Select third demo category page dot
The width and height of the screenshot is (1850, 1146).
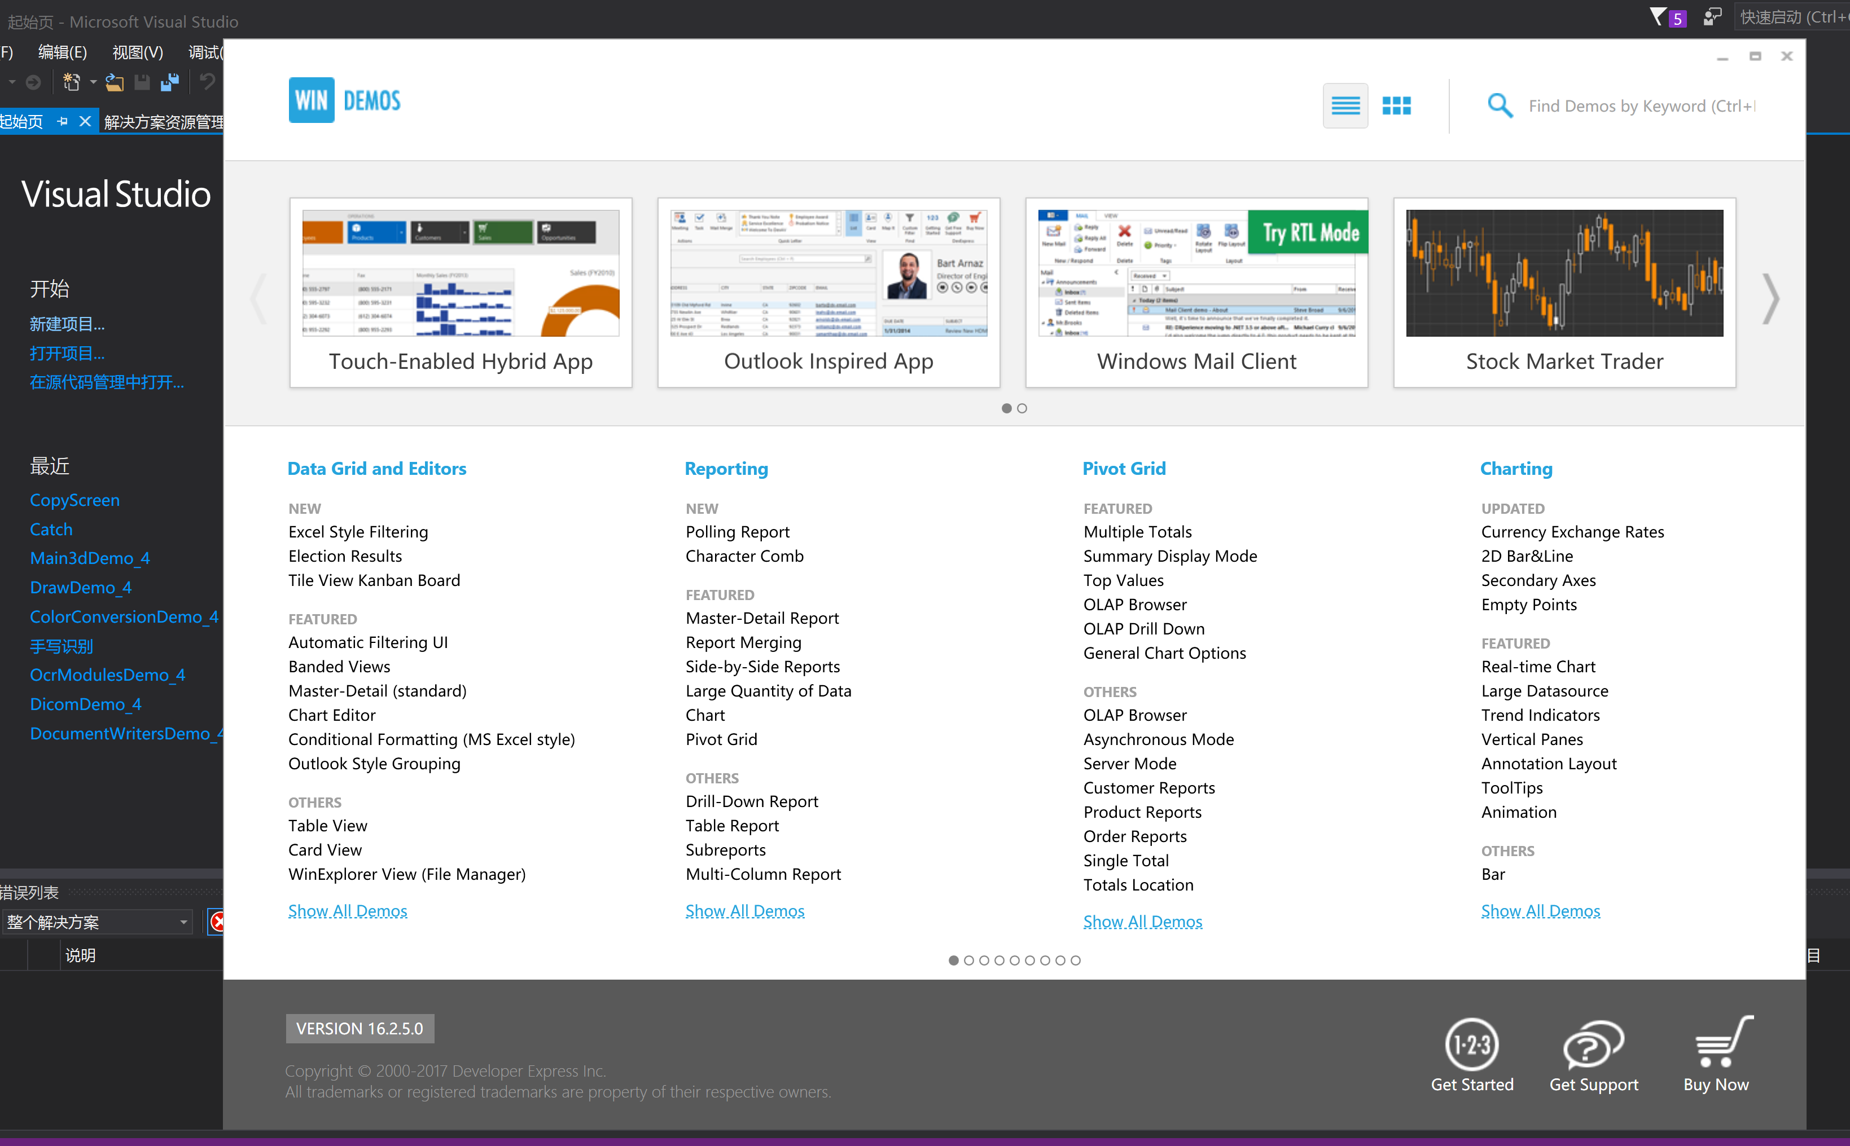pos(984,960)
